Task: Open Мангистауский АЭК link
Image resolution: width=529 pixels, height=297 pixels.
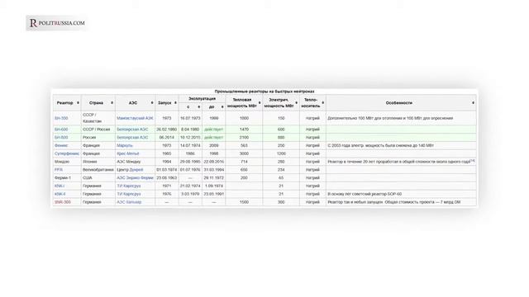Action: coord(135,118)
